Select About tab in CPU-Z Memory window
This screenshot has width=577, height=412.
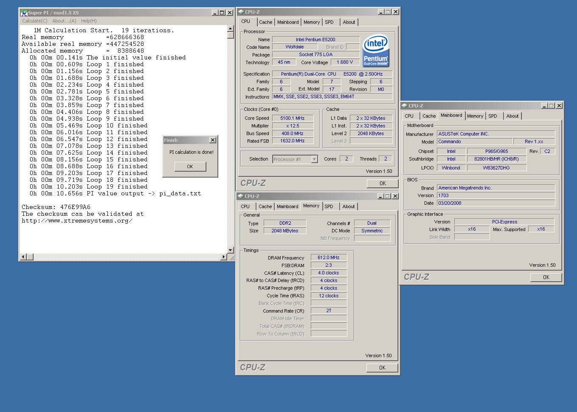pyautogui.click(x=349, y=206)
